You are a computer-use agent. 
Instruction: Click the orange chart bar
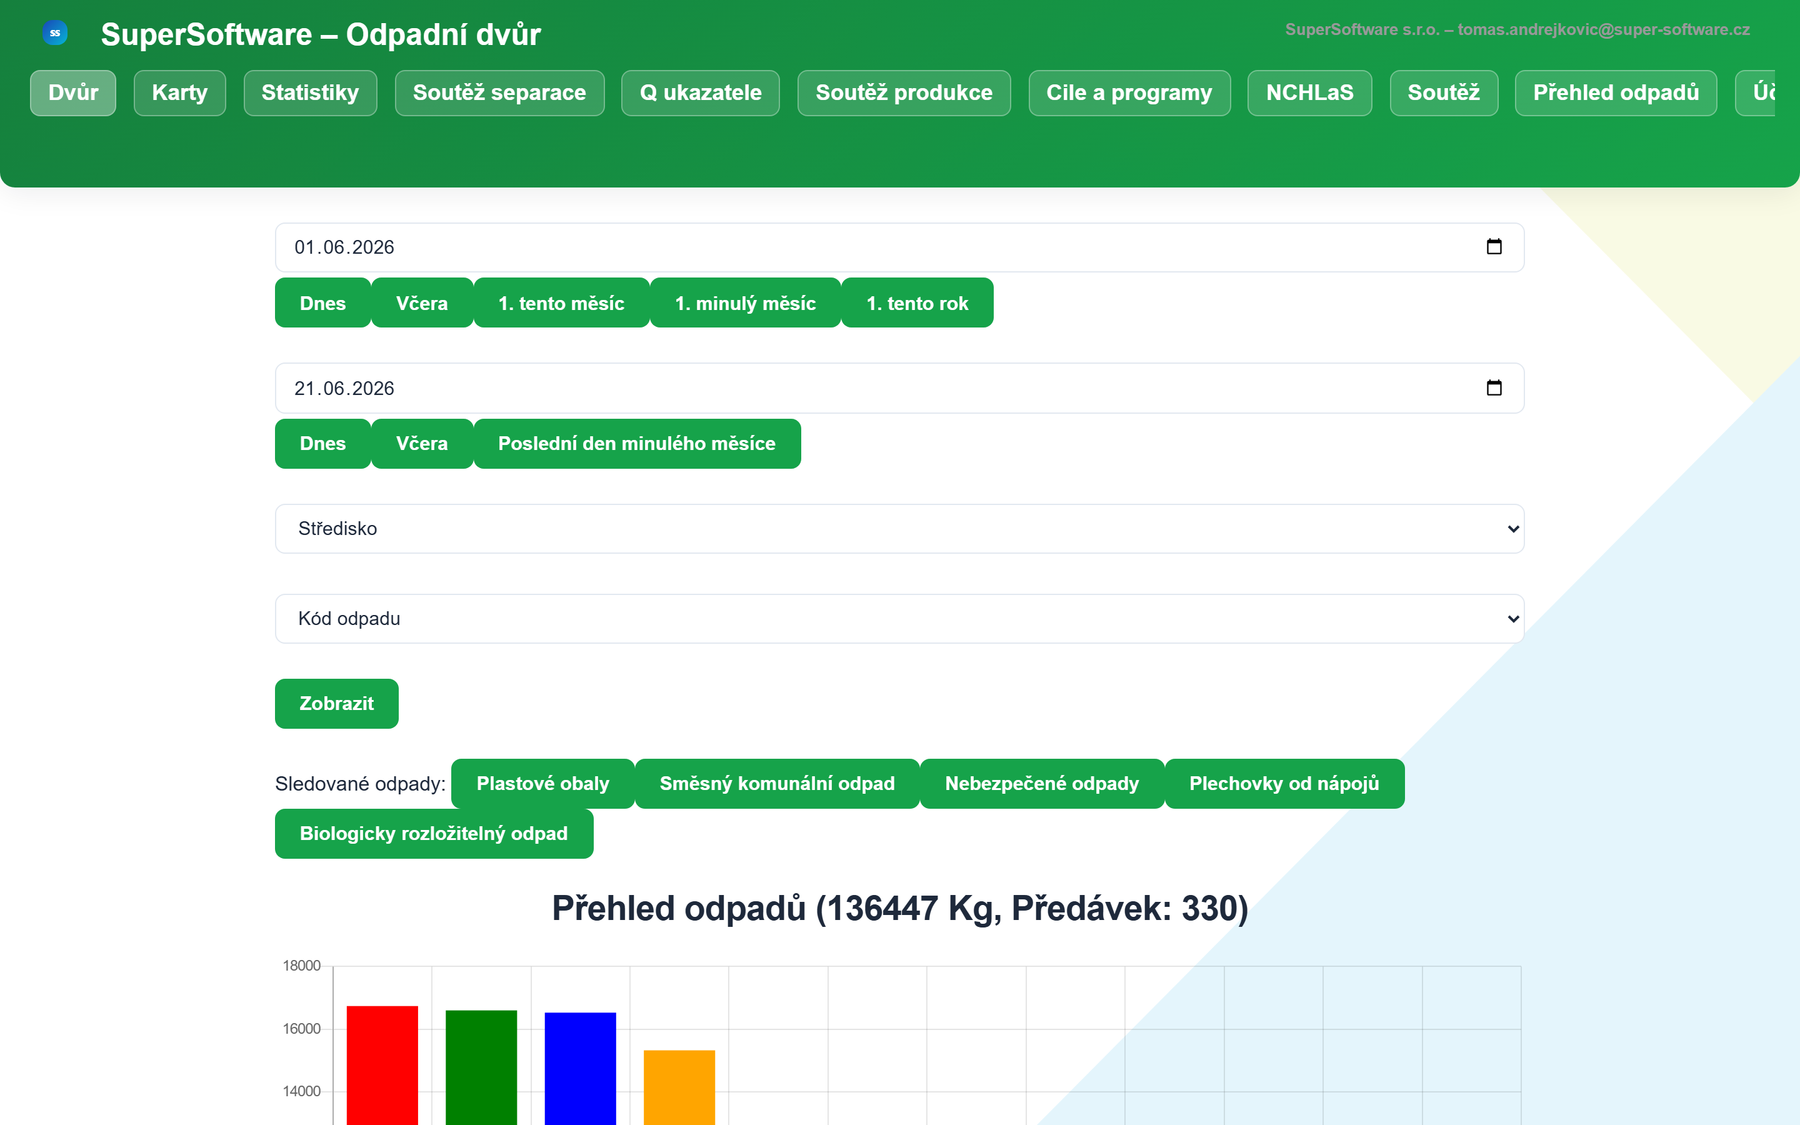tap(679, 1087)
